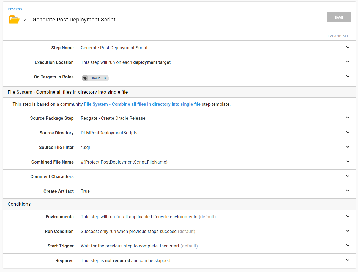Expand the Start Trigger chevron
Screen dimensions: 358x272
coord(348,246)
